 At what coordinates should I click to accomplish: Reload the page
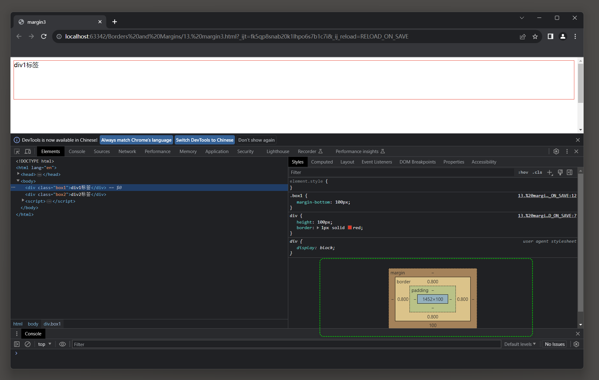[44, 36]
